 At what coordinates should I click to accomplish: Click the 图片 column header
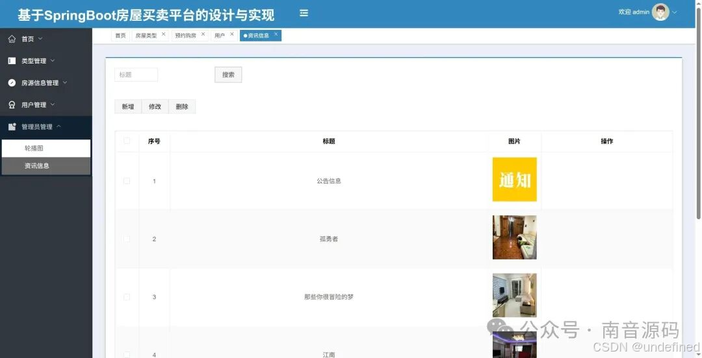[514, 141]
